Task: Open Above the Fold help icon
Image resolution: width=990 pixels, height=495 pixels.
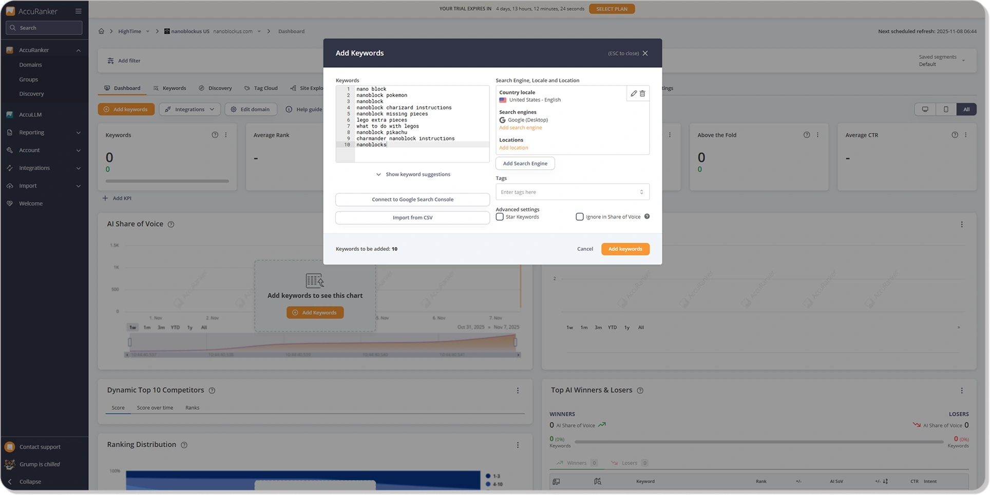Action: 807,135
